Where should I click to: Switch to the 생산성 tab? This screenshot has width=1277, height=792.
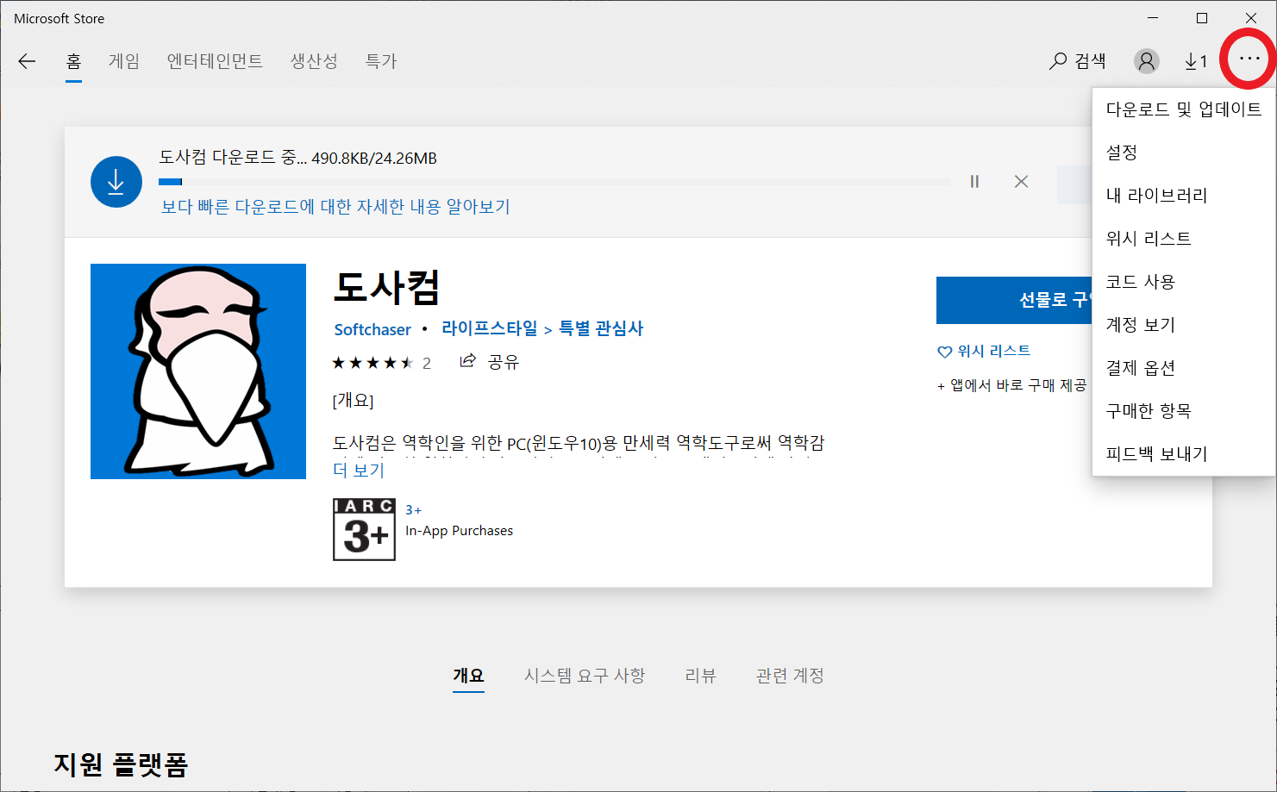[x=314, y=61]
